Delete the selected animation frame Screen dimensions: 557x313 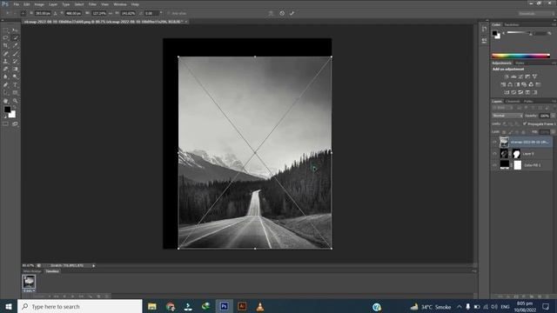pyautogui.click(x=106, y=296)
